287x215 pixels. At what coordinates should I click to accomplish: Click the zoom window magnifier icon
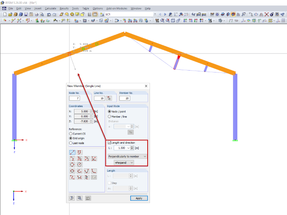click(162, 20)
